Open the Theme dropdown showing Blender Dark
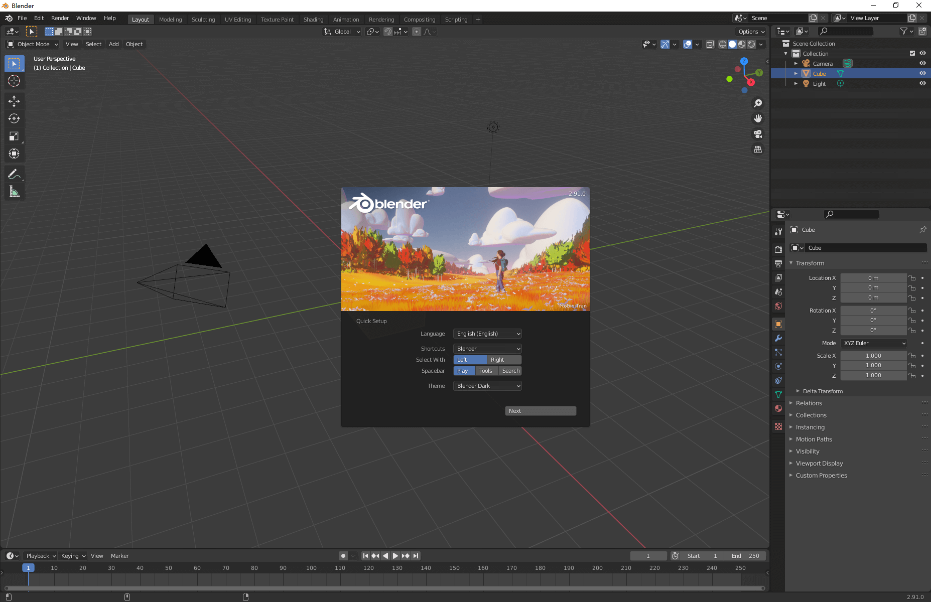The width and height of the screenshot is (931, 602). point(487,386)
